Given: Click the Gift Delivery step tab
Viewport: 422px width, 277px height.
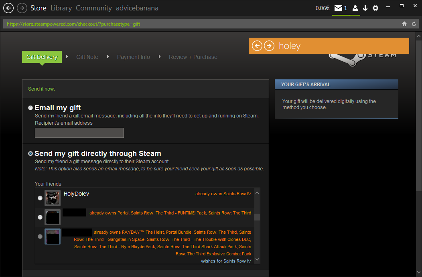Looking at the screenshot, I should click(x=42, y=57).
